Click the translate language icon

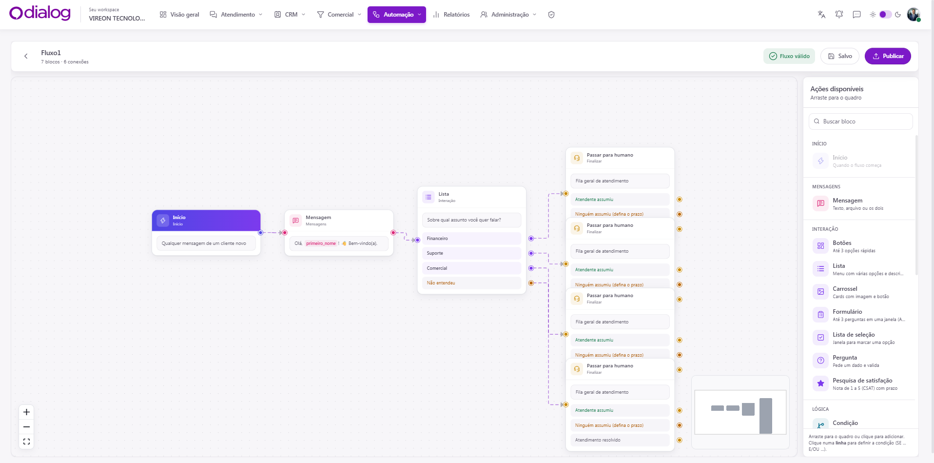(821, 15)
